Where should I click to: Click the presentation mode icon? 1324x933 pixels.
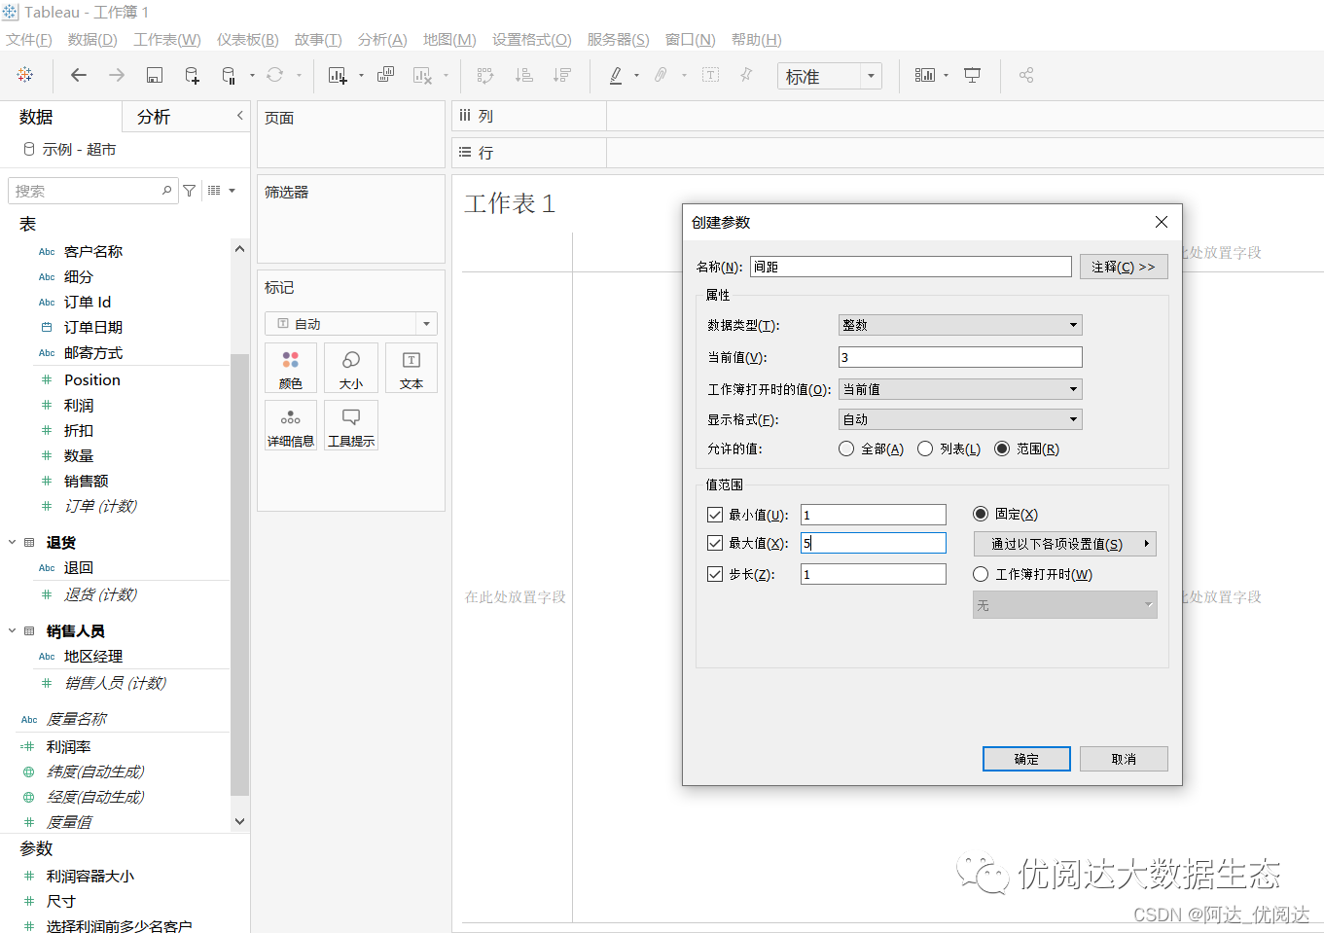(972, 75)
